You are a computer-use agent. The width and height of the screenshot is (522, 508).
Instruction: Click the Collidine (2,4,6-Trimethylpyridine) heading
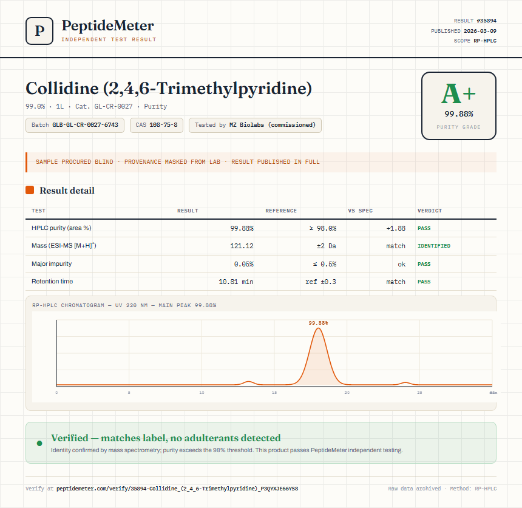tap(169, 89)
